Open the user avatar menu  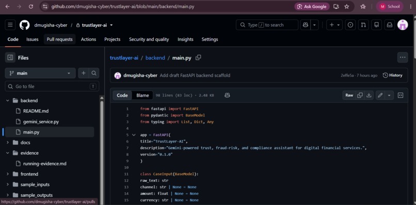[403, 25]
